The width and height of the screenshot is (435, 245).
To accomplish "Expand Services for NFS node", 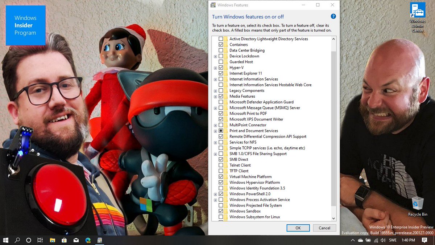I will [x=215, y=142].
